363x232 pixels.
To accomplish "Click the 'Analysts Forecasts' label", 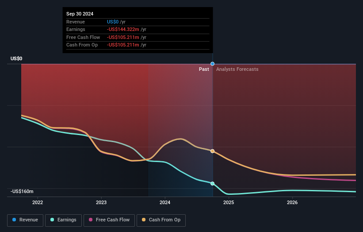I will coord(237,69).
